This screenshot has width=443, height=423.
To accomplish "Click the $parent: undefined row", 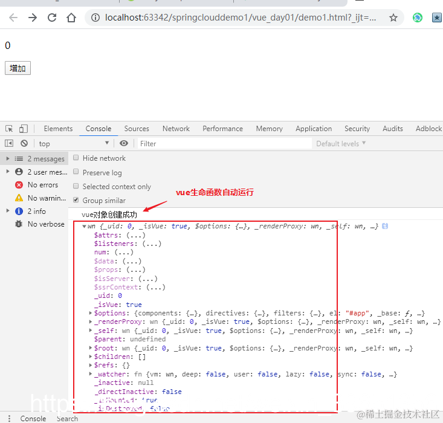I will click(x=130, y=339).
